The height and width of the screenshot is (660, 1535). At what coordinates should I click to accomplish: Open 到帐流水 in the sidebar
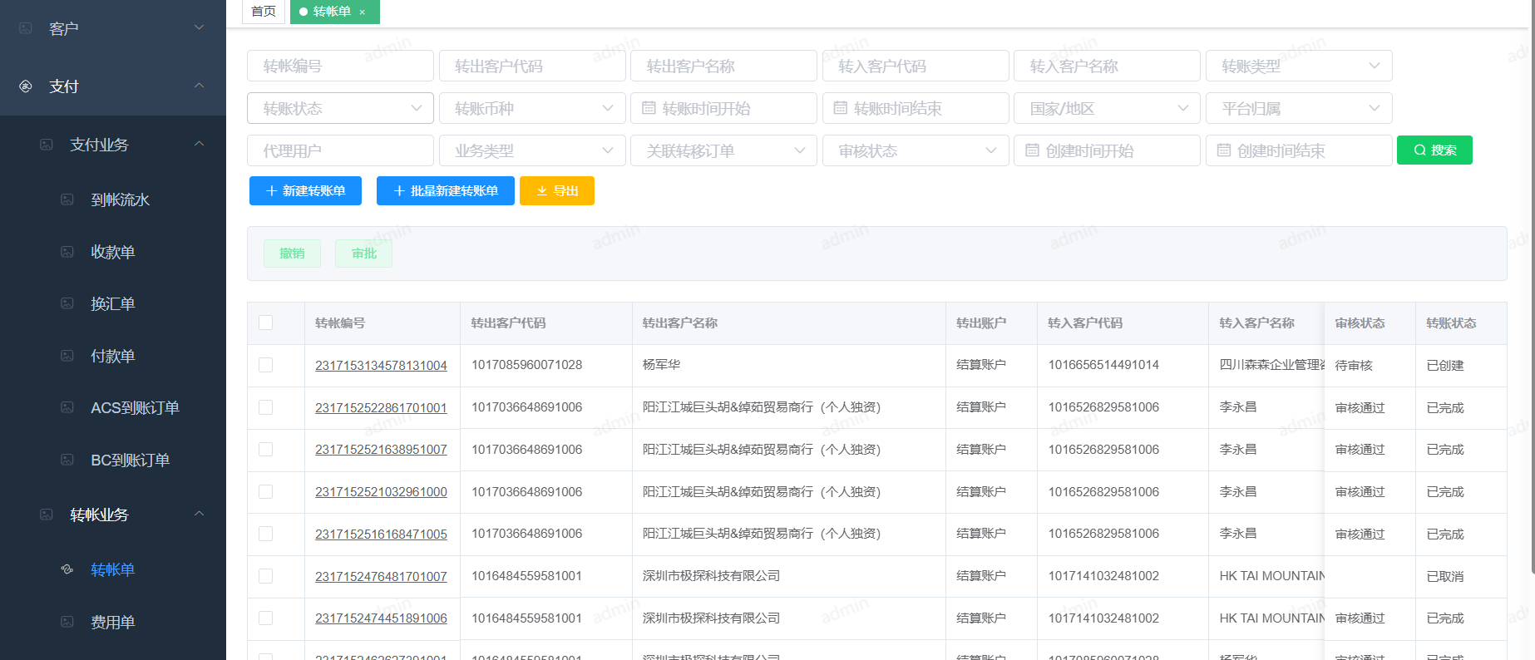tap(121, 199)
